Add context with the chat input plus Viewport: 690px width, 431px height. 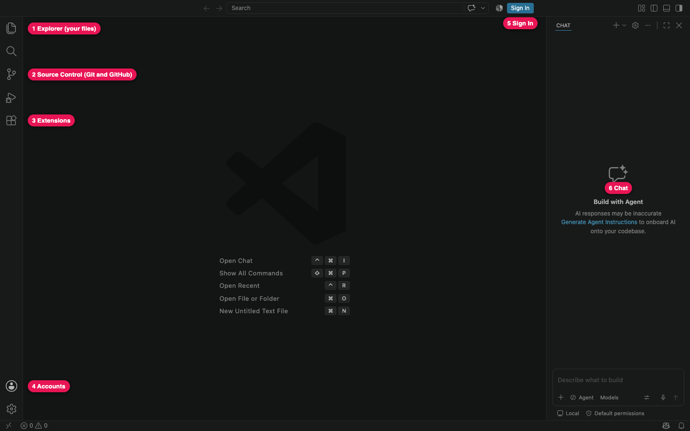click(561, 397)
